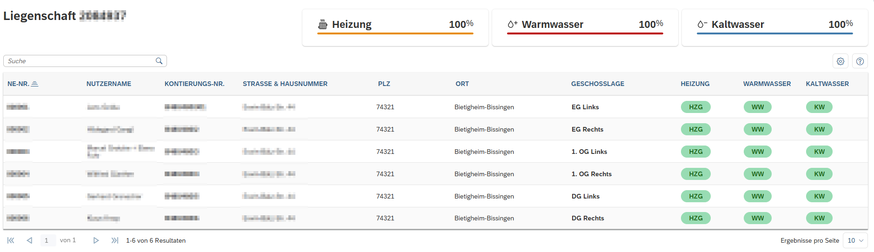Expand the Ergebnisse pro Seite dropdown
The image size is (874, 252).
[855, 240]
